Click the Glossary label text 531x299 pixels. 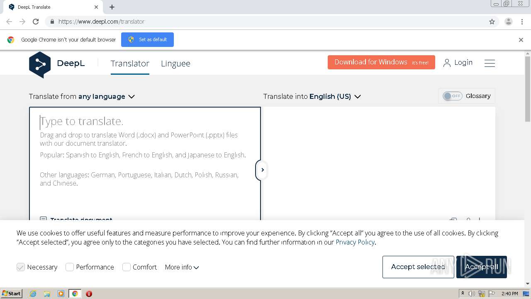(x=478, y=96)
